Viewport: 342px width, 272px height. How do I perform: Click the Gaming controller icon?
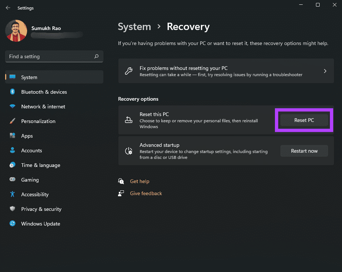point(12,179)
